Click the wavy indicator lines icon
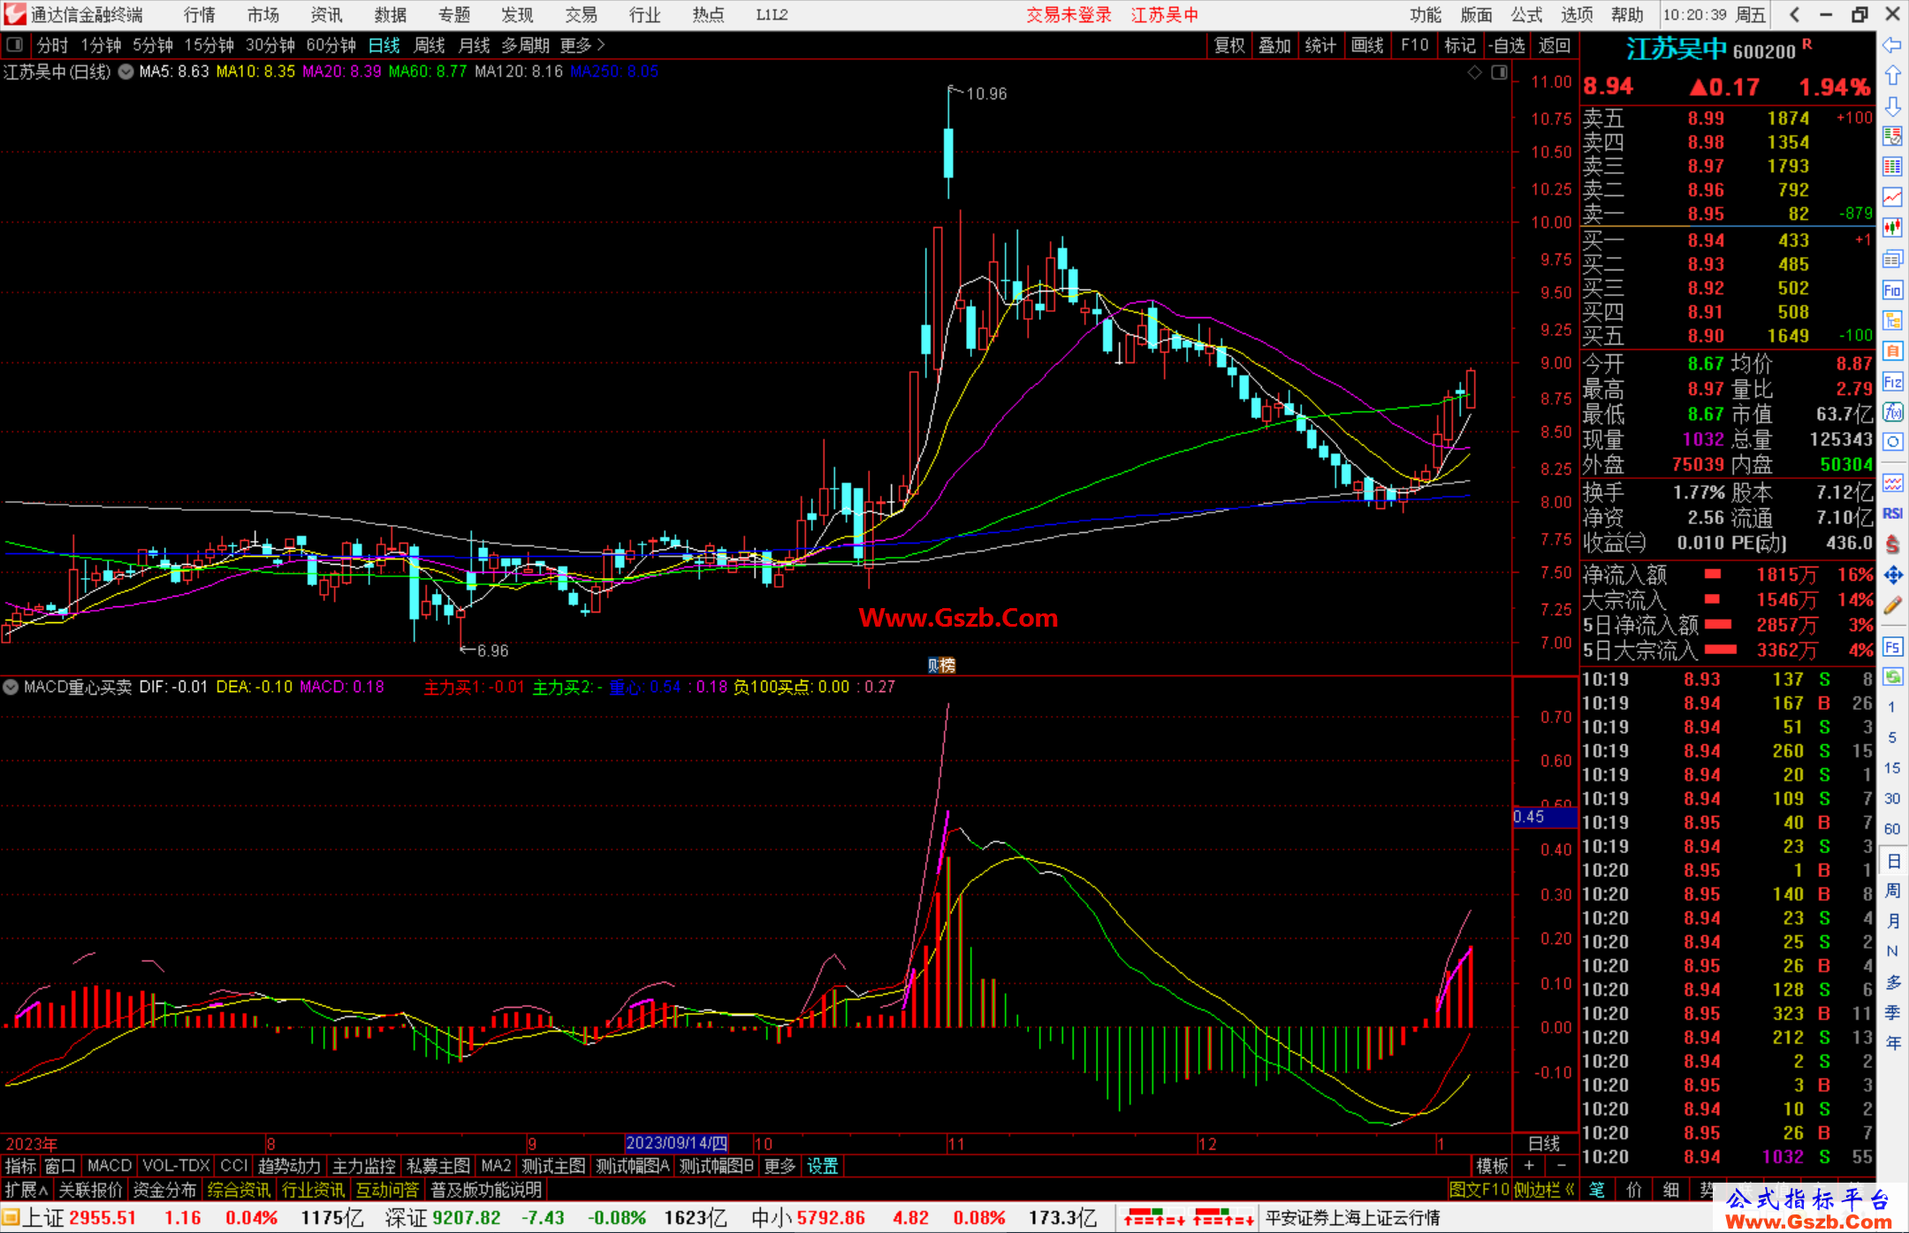The image size is (1909, 1233). click(x=1892, y=483)
